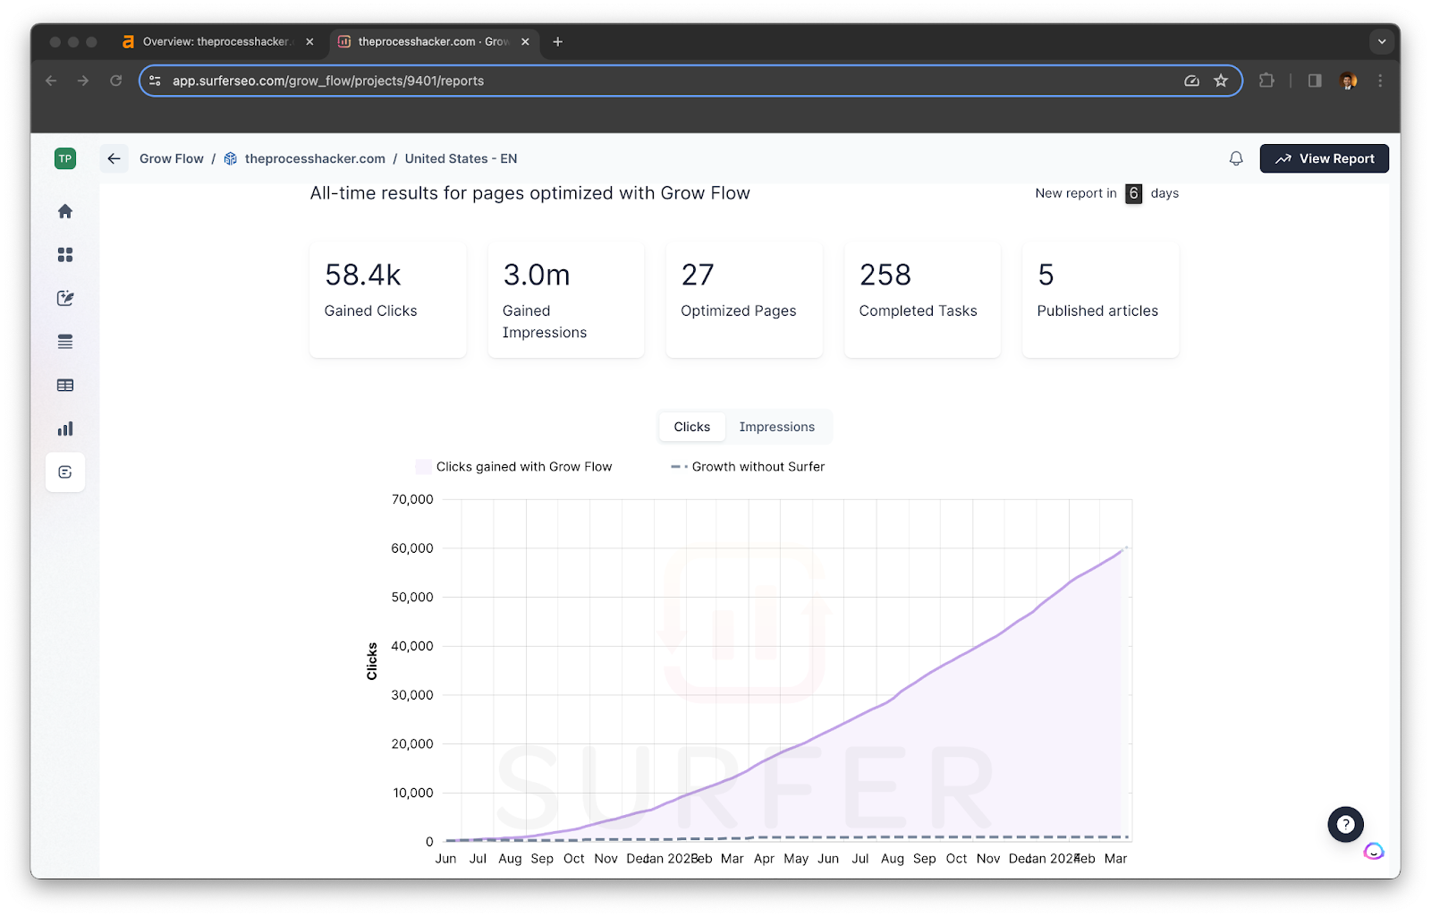Expand the tab search dropdown arrow
The height and width of the screenshot is (917, 1431).
pyautogui.click(x=1382, y=41)
